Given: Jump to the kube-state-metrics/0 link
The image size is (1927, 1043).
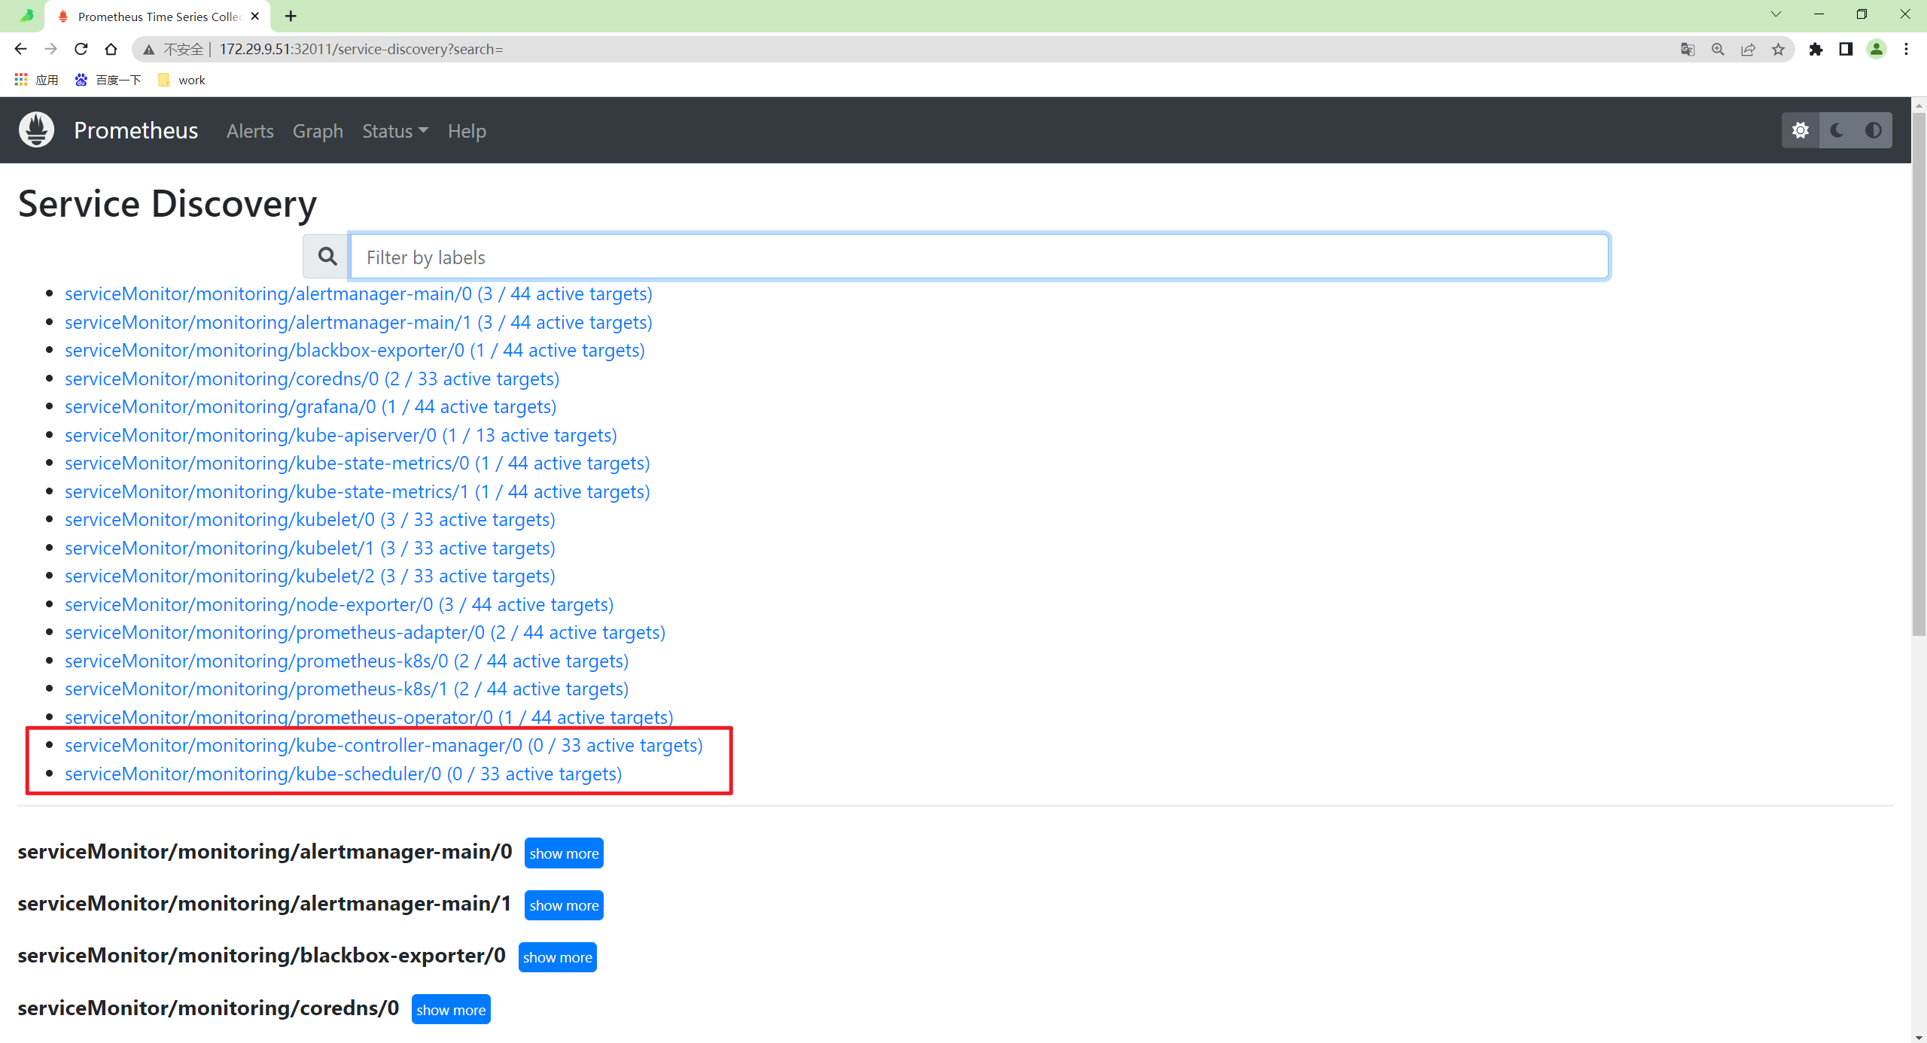Looking at the screenshot, I should 357,463.
